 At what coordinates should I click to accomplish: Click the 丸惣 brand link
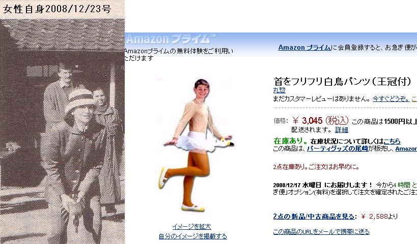tap(279, 90)
